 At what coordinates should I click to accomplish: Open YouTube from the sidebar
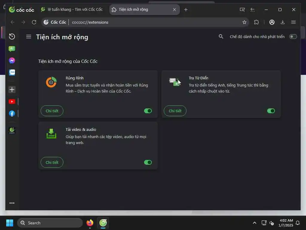coord(12,102)
